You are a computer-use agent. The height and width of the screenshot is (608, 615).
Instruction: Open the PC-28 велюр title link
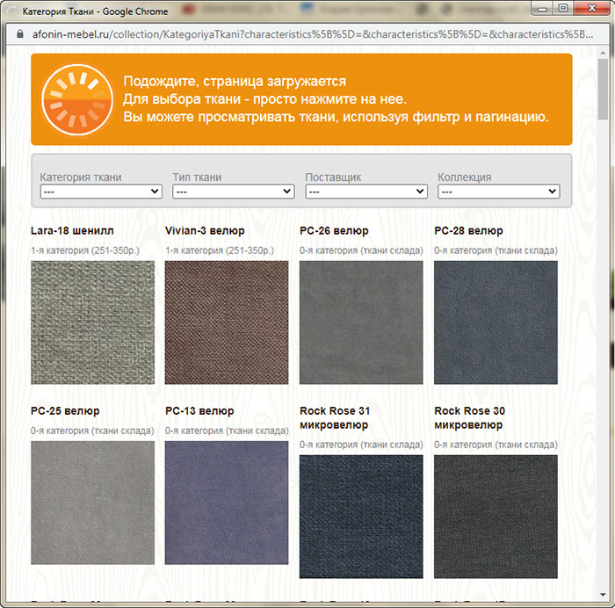click(x=468, y=231)
